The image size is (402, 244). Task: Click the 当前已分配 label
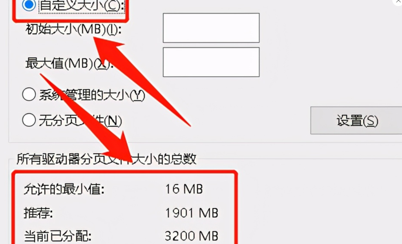click(x=58, y=236)
